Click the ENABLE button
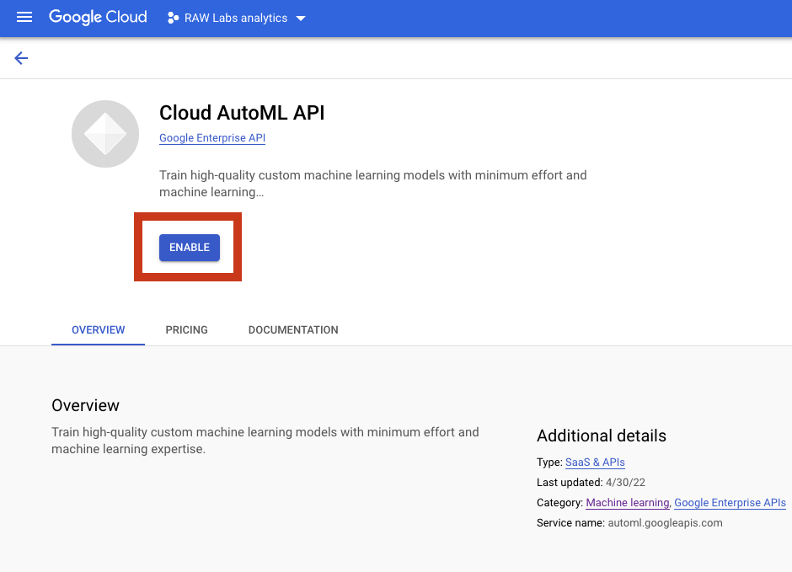 click(190, 248)
